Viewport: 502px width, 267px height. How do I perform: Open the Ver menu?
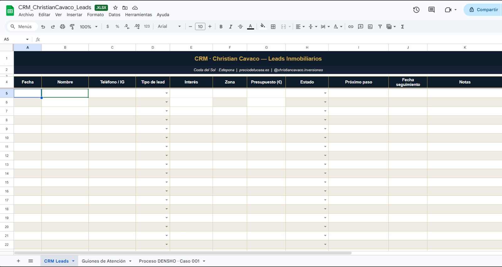pyautogui.click(x=58, y=15)
